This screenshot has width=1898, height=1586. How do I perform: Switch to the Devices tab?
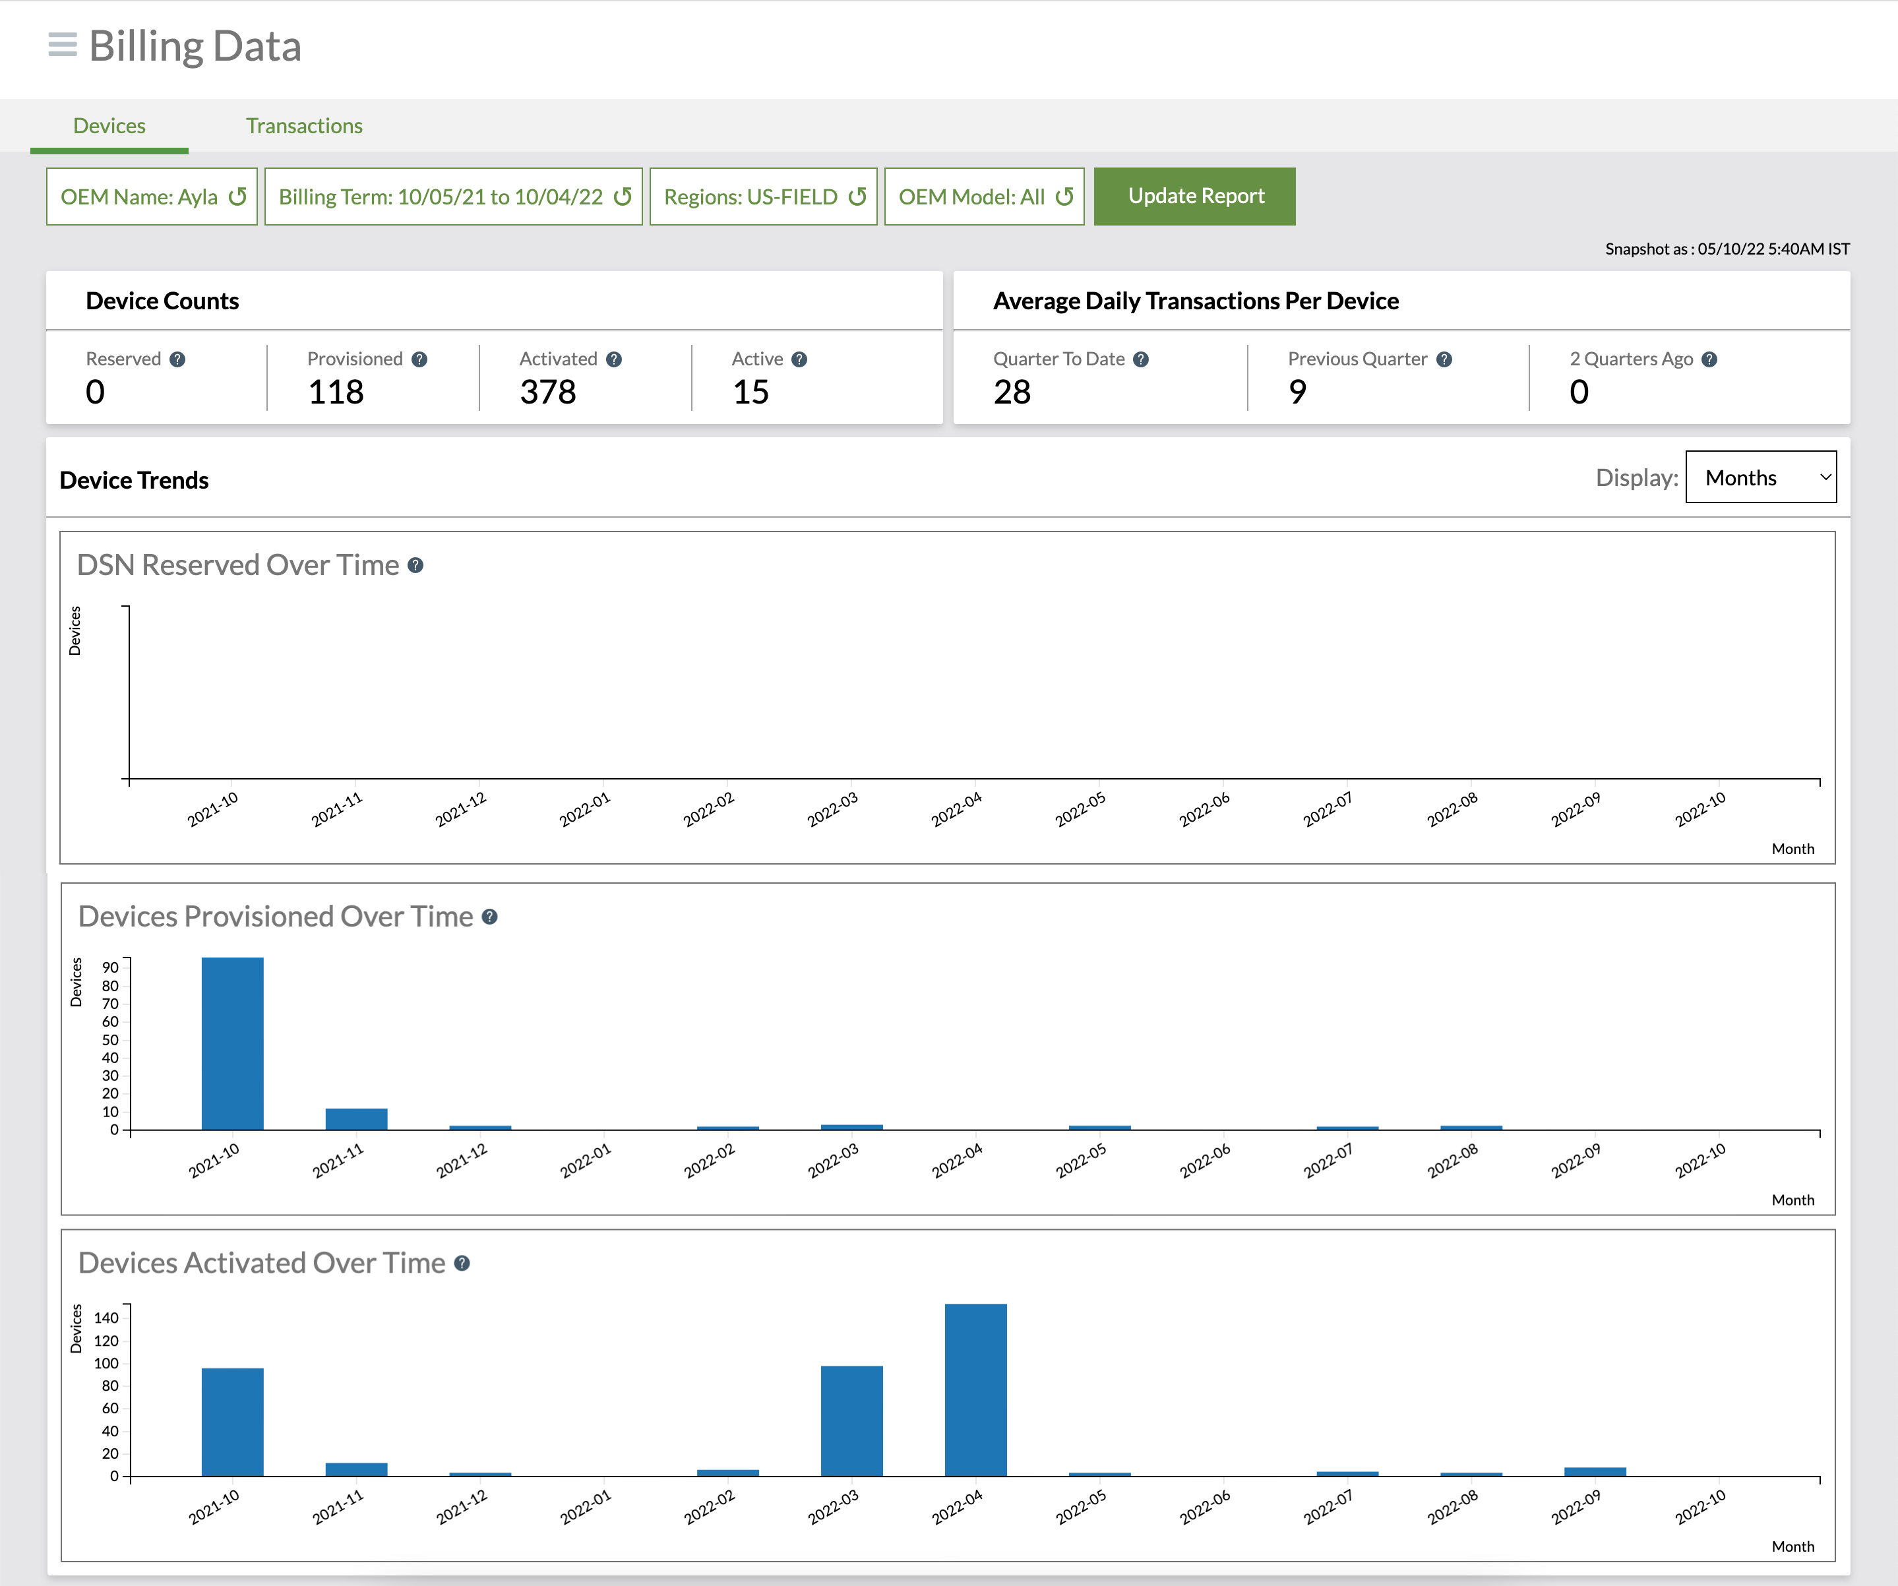click(x=109, y=125)
